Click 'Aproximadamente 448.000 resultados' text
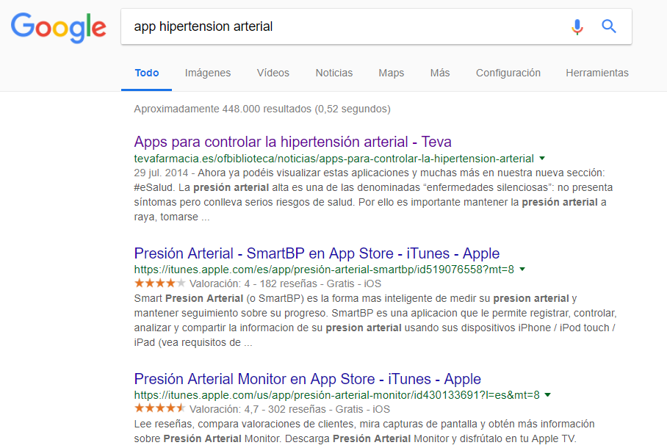The image size is (667, 448). point(223,109)
